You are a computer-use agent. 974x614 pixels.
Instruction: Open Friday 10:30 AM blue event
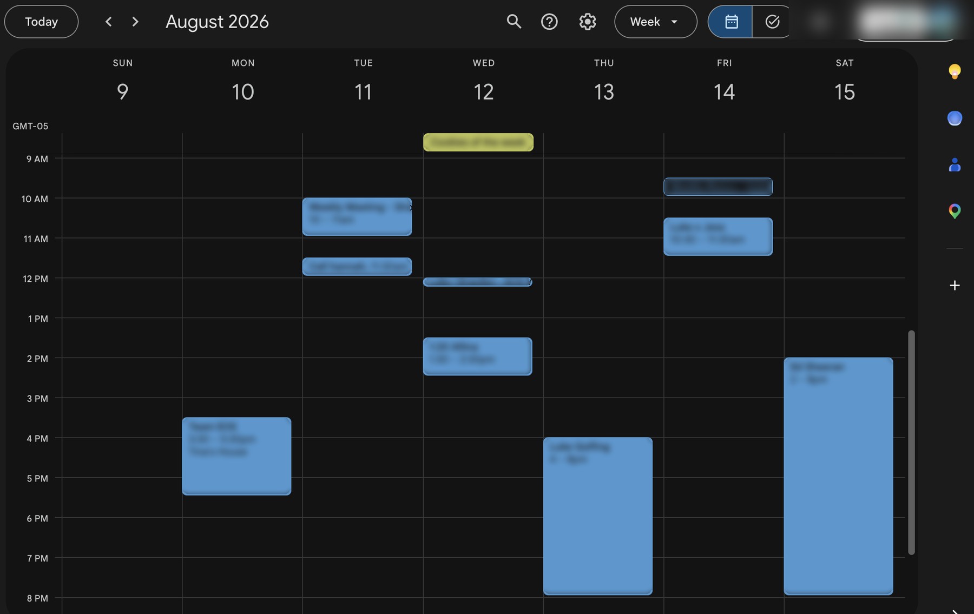click(718, 236)
